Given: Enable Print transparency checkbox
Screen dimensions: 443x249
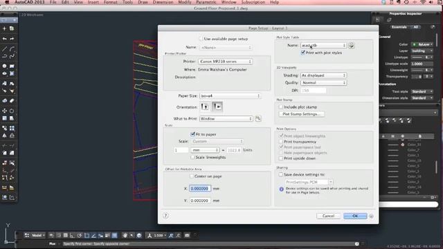Looking at the screenshot, I should coord(281,141).
